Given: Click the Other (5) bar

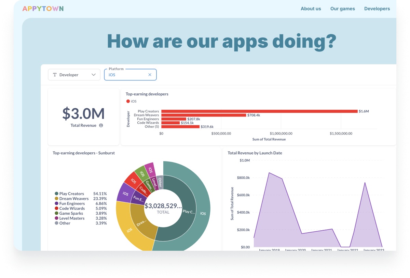Looking at the screenshot, I should tap(180, 127).
